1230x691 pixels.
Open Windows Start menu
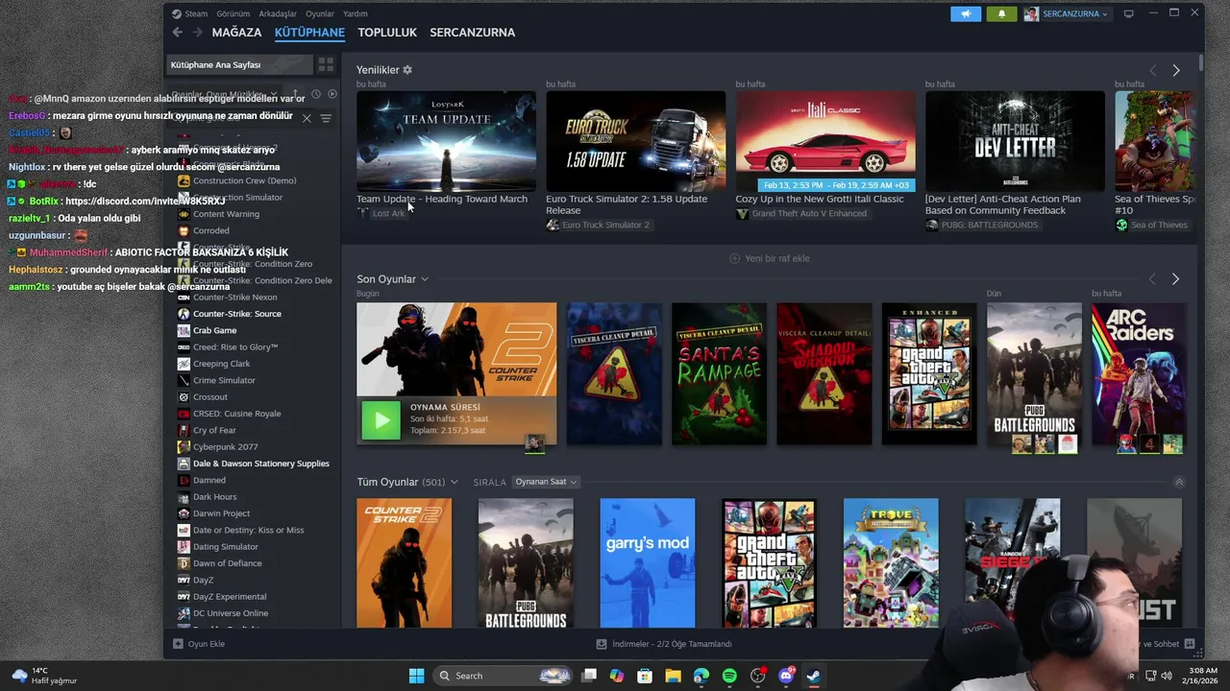click(416, 676)
